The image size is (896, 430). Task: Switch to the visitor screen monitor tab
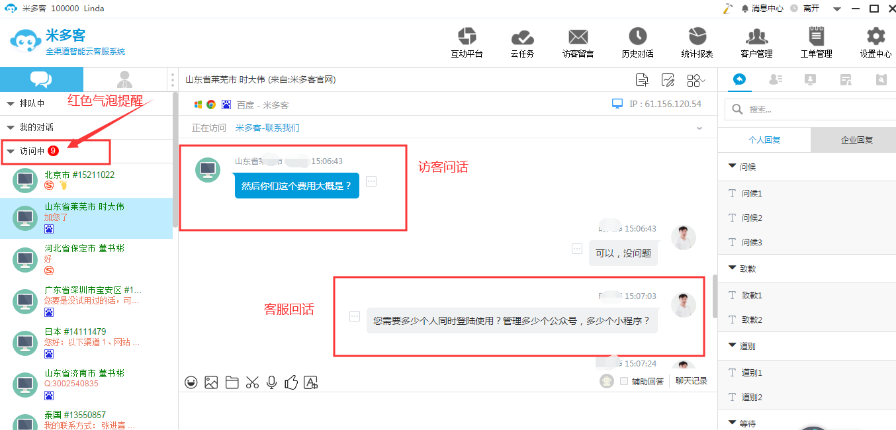pos(810,79)
